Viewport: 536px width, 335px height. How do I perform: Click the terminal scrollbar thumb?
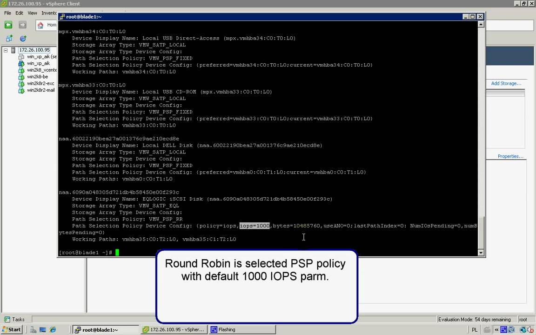pyautogui.click(x=481, y=233)
